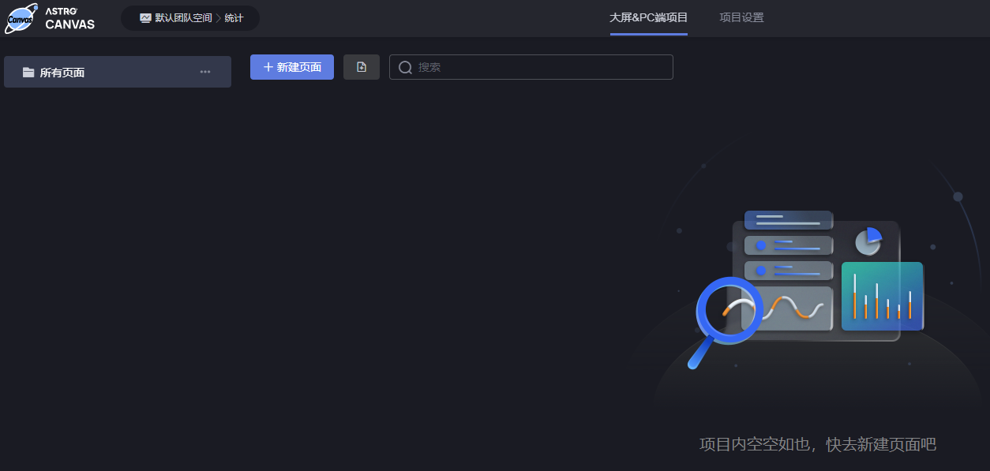Click the Astro Canvas logo
This screenshot has width=990, height=471.
(50, 18)
